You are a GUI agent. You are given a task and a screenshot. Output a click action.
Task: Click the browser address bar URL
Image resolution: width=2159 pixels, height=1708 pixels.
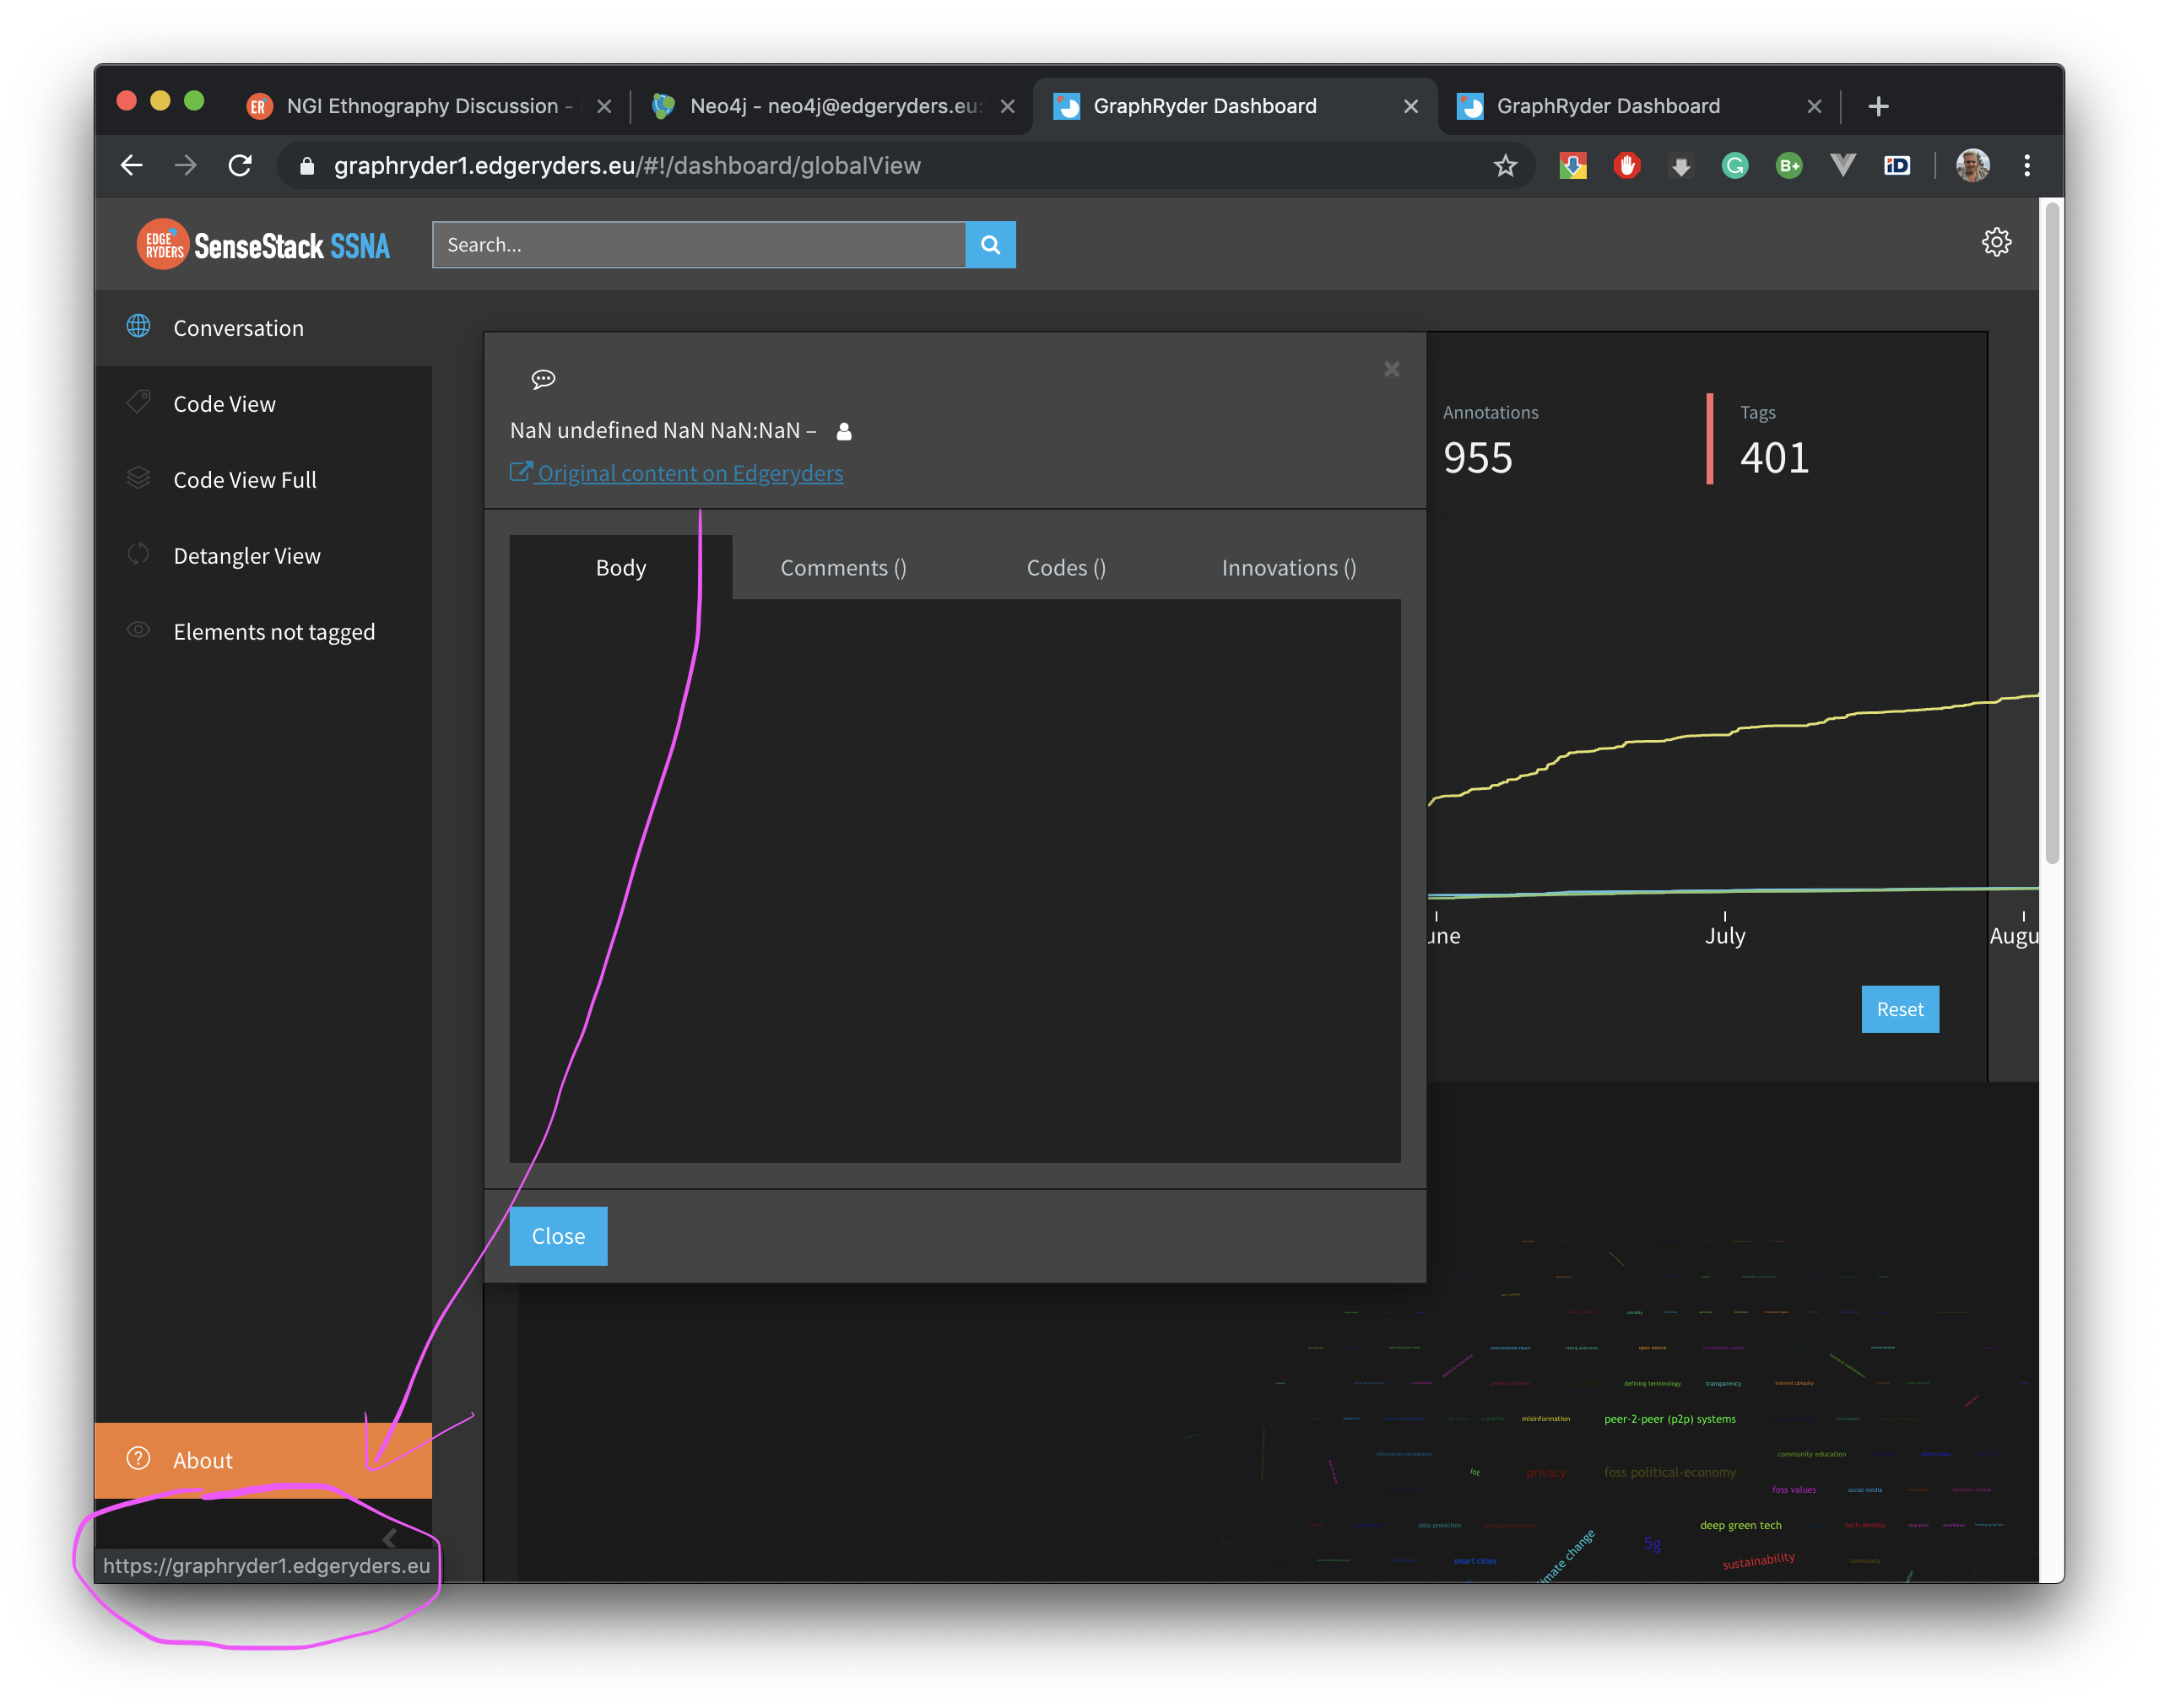click(627, 166)
